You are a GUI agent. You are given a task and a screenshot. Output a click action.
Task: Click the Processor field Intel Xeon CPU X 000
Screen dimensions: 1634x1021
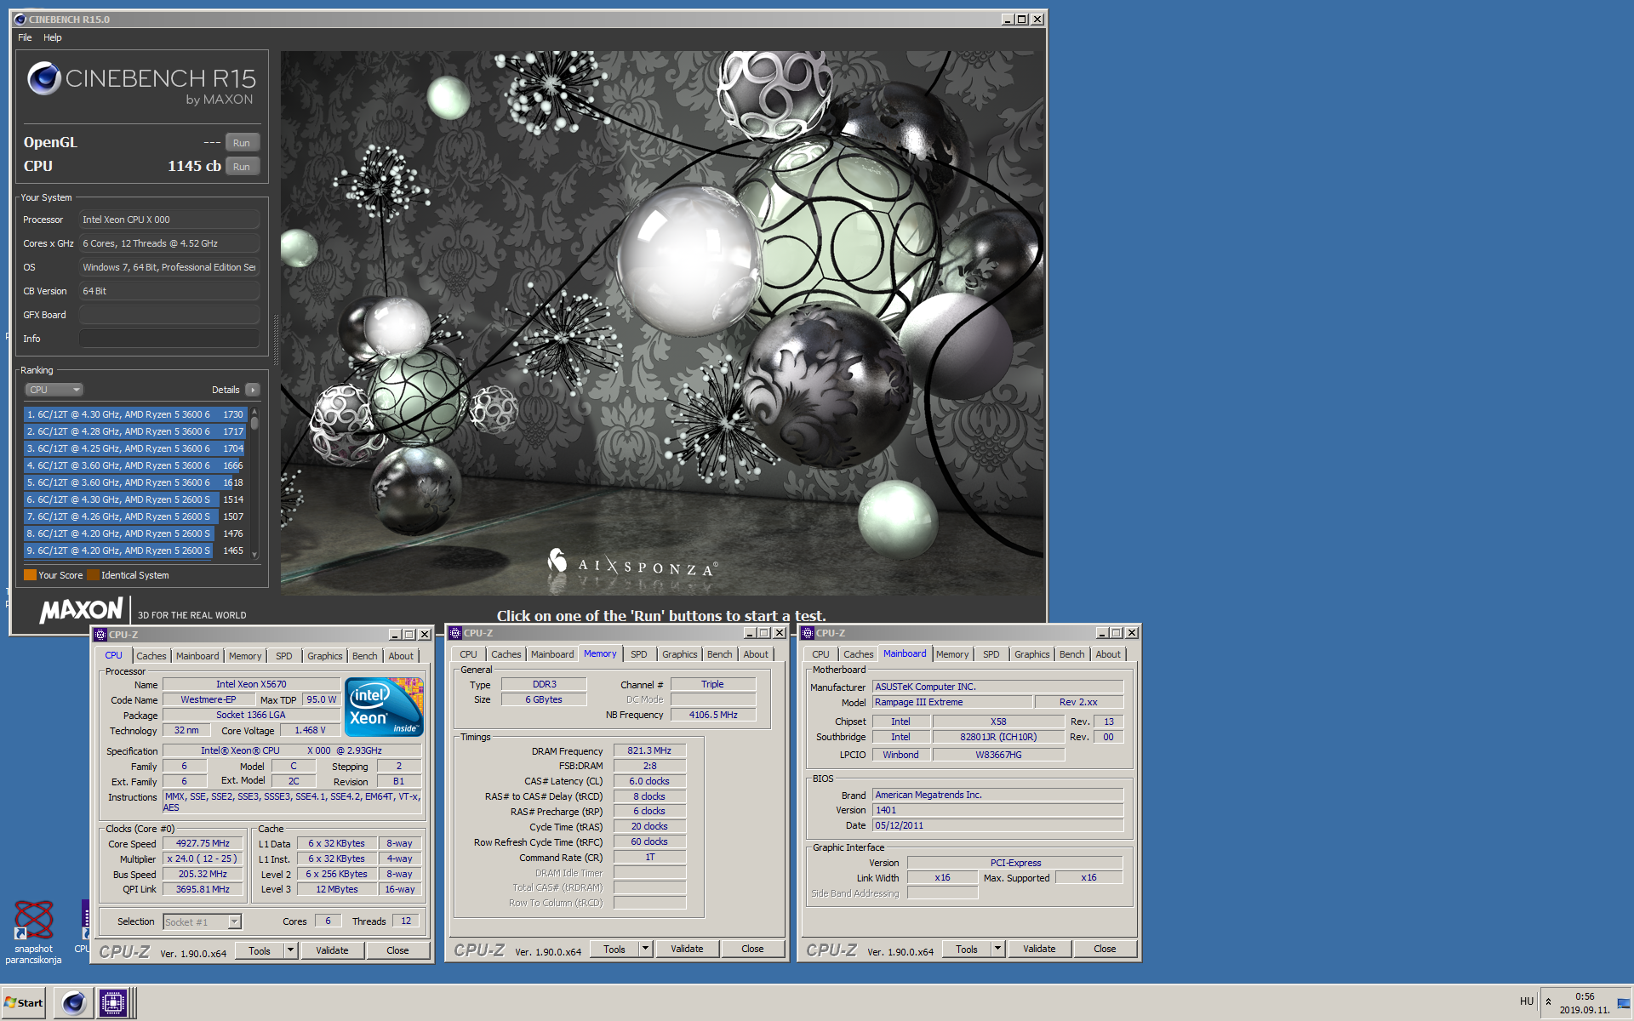[169, 220]
